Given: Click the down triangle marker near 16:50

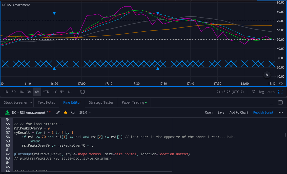Looking at the screenshot, I should point(54,13).
